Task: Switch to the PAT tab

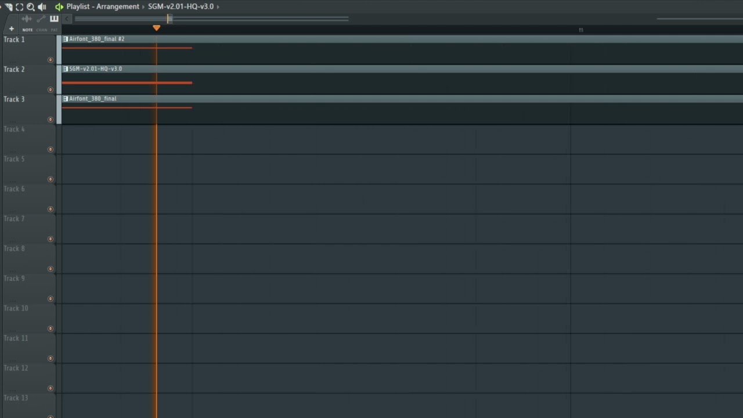Action: pyautogui.click(x=54, y=30)
